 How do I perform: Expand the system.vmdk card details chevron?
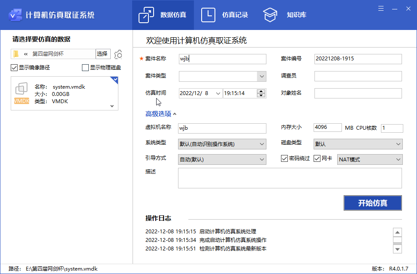[112, 106]
